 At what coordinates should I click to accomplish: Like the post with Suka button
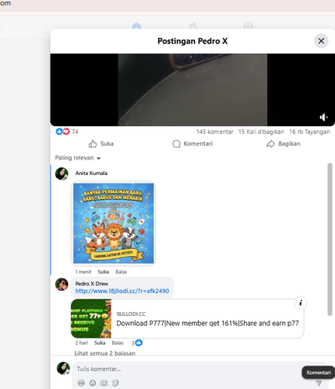click(x=101, y=144)
